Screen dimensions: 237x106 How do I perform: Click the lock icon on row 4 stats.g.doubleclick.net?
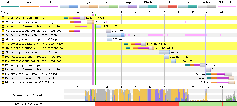[3, 31]
